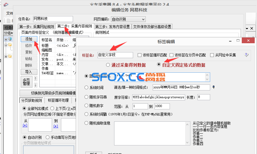Choose the 系统时间 radio button
The height and width of the screenshot is (154, 257).
point(86,87)
